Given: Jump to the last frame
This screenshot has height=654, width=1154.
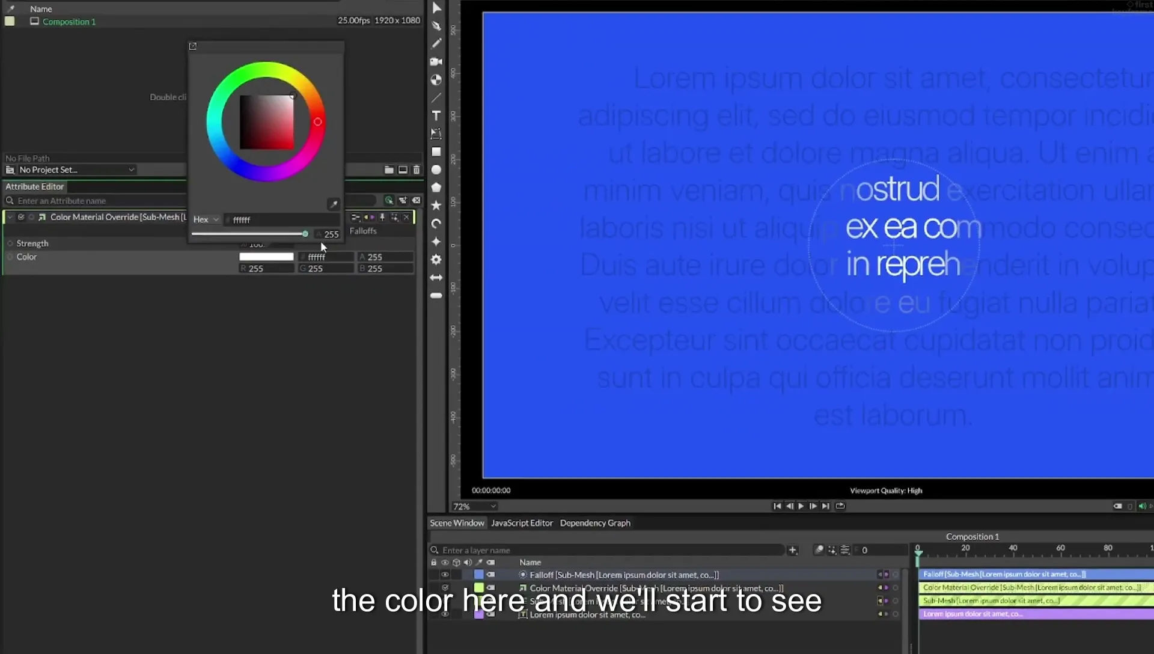Looking at the screenshot, I should (x=826, y=506).
